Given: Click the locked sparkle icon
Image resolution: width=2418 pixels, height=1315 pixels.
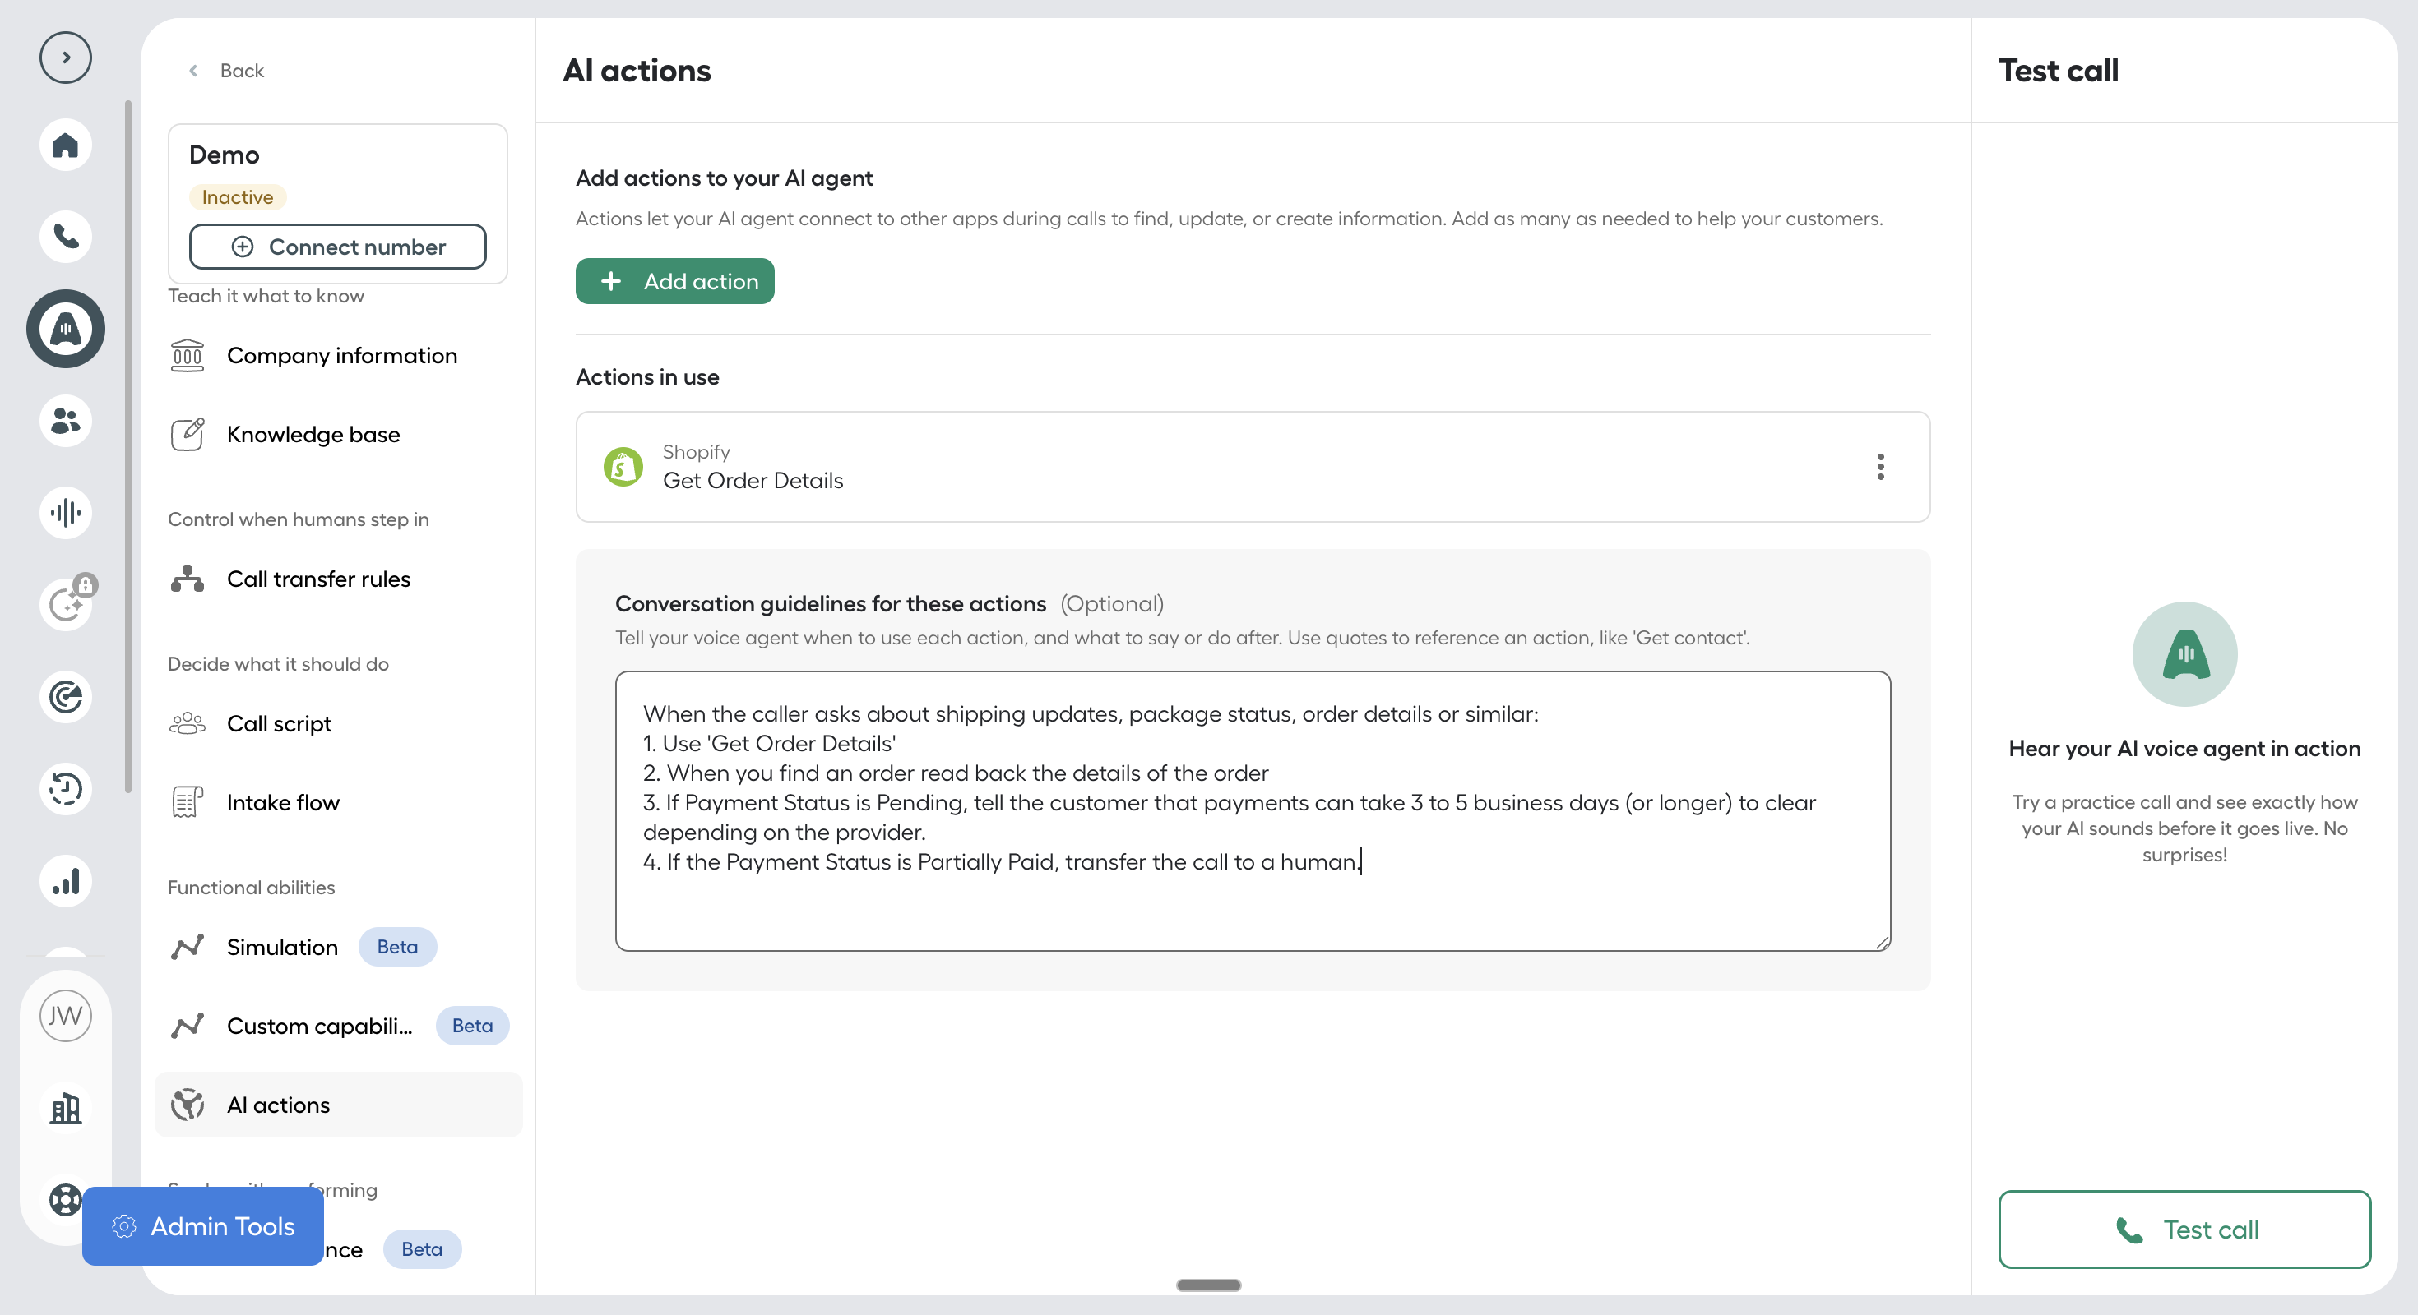Looking at the screenshot, I should pos(66,604).
